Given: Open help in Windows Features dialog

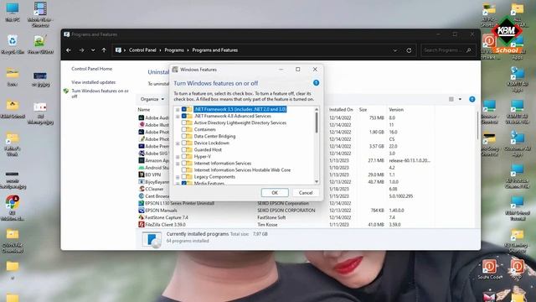Looking at the screenshot, I should click(x=316, y=83).
